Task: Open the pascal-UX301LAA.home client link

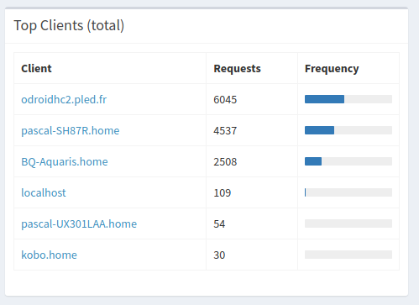Action: (79, 223)
